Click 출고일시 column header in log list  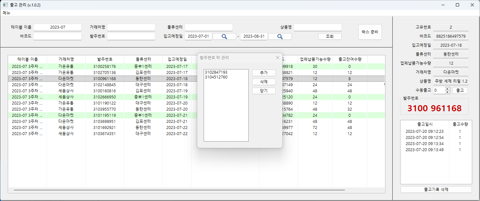click(x=425, y=124)
